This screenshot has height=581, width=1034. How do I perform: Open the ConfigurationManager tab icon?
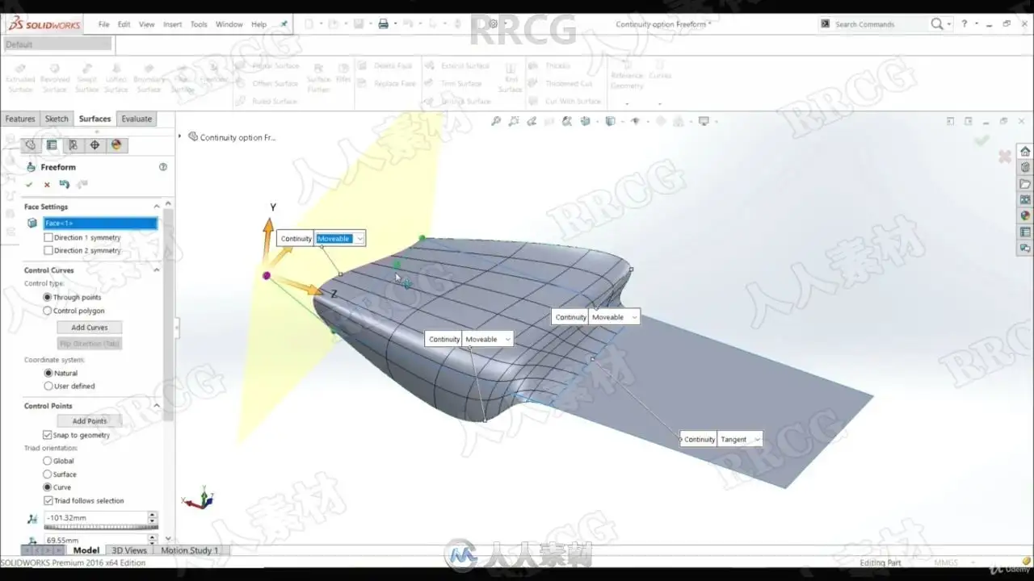coord(73,145)
